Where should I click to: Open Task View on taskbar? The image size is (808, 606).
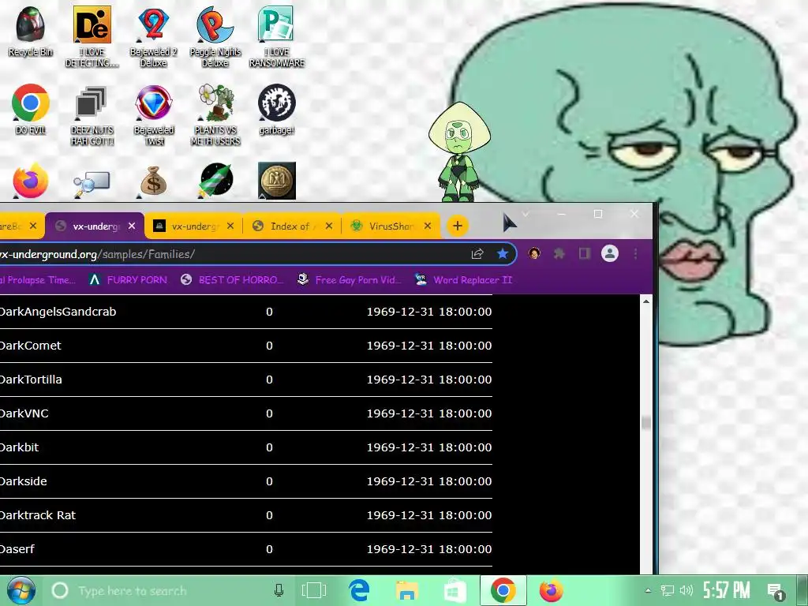pyautogui.click(x=313, y=590)
